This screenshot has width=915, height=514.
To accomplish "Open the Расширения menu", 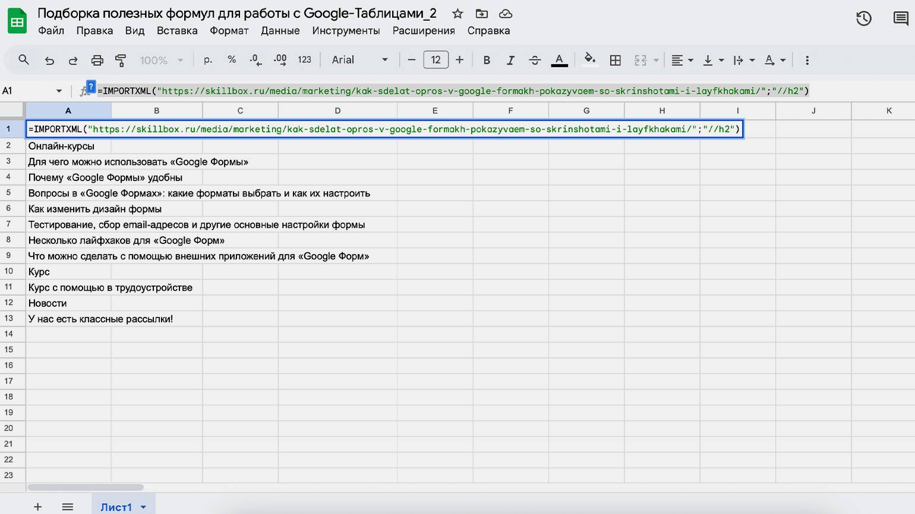I will 424,31.
